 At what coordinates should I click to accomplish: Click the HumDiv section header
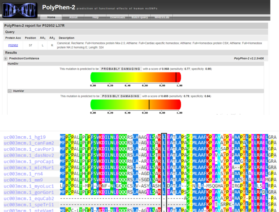coord(13,64)
